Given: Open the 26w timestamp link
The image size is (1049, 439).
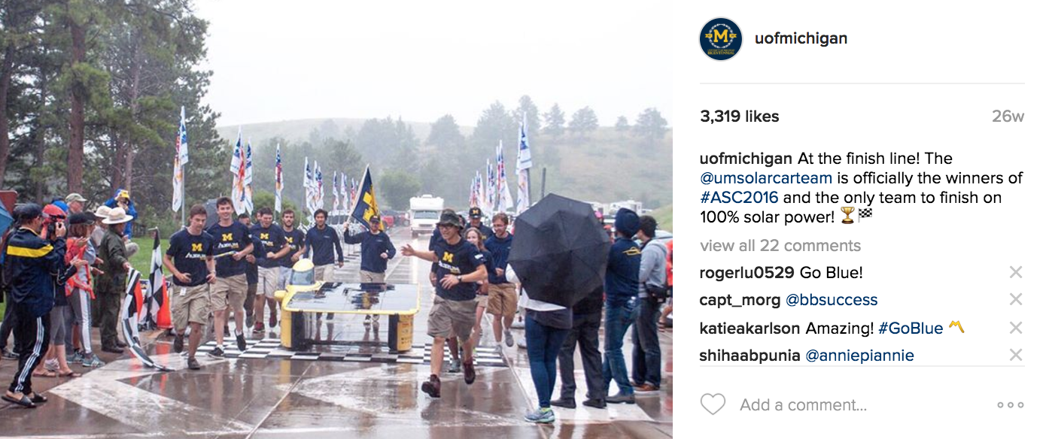Looking at the screenshot, I should click(1008, 117).
